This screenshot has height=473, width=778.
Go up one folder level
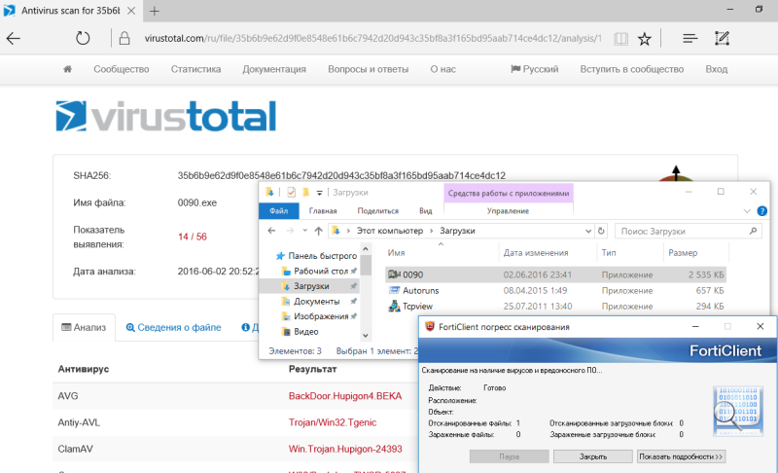(319, 231)
